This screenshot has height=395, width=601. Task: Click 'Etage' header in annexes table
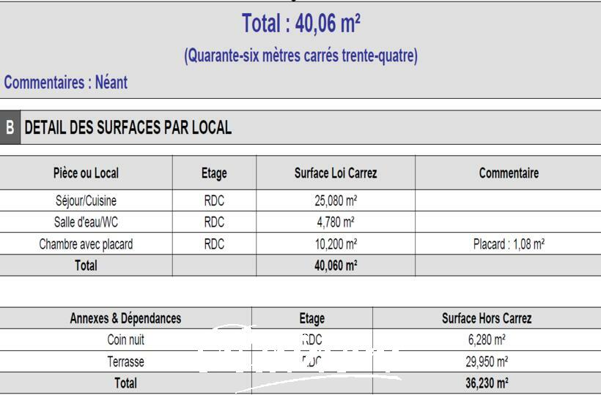coord(312,318)
